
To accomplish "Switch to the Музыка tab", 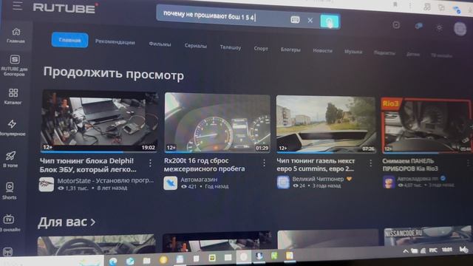I will tap(353, 52).
